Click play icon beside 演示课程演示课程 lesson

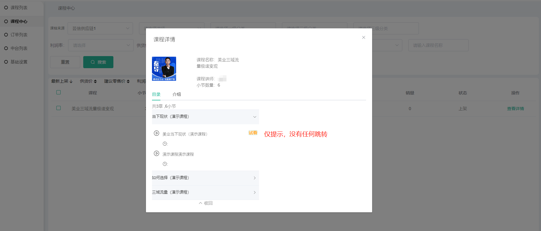(157, 153)
